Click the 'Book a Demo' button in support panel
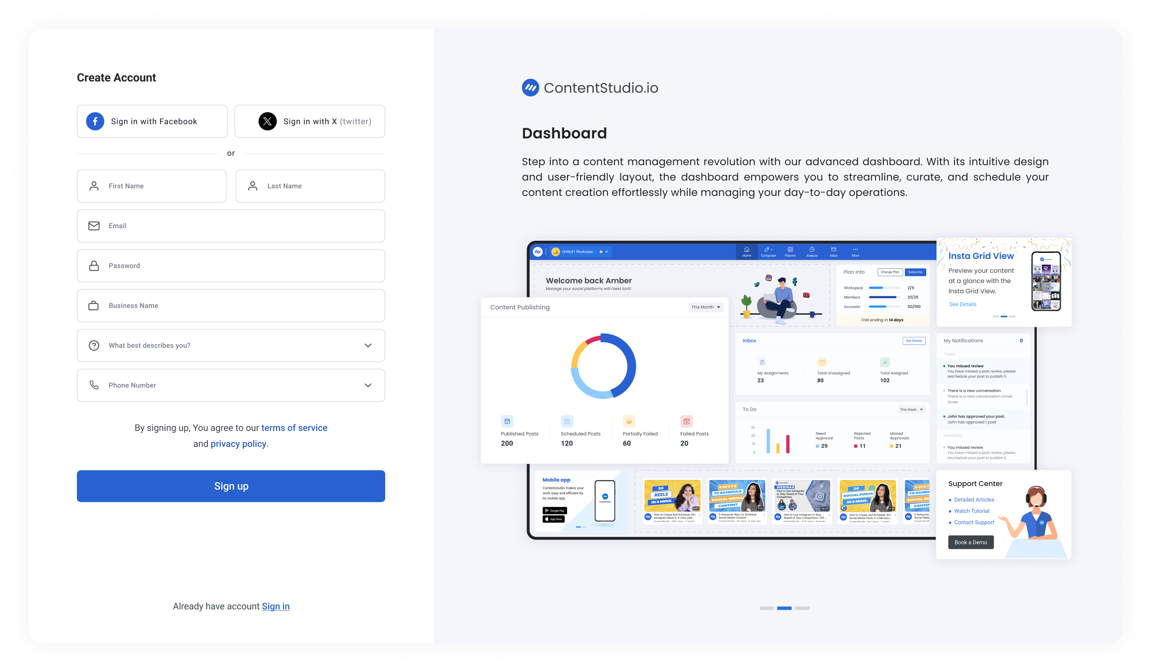1151x672 pixels. point(971,542)
